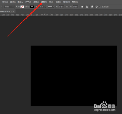Open the 图像(I) menu
This screenshot has height=114, width=122.
pyautogui.click(x=13, y=2)
